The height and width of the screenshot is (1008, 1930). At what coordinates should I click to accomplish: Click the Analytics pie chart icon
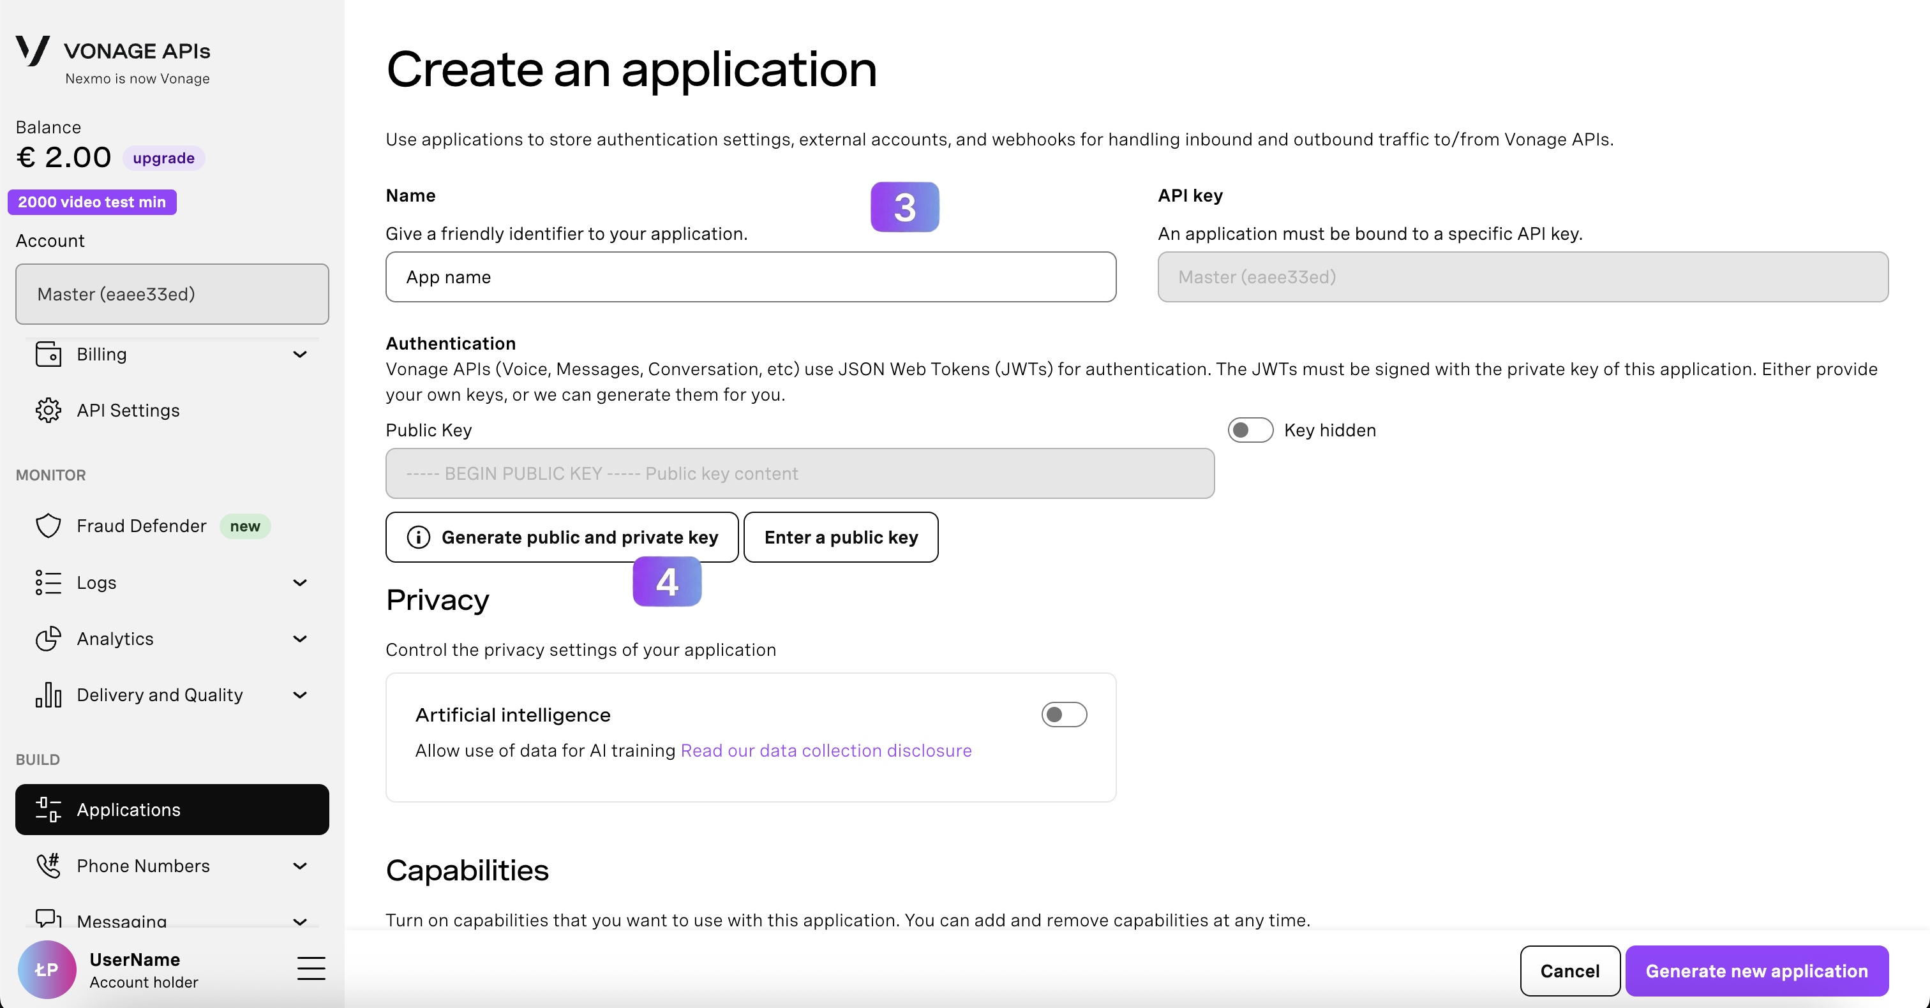click(49, 639)
